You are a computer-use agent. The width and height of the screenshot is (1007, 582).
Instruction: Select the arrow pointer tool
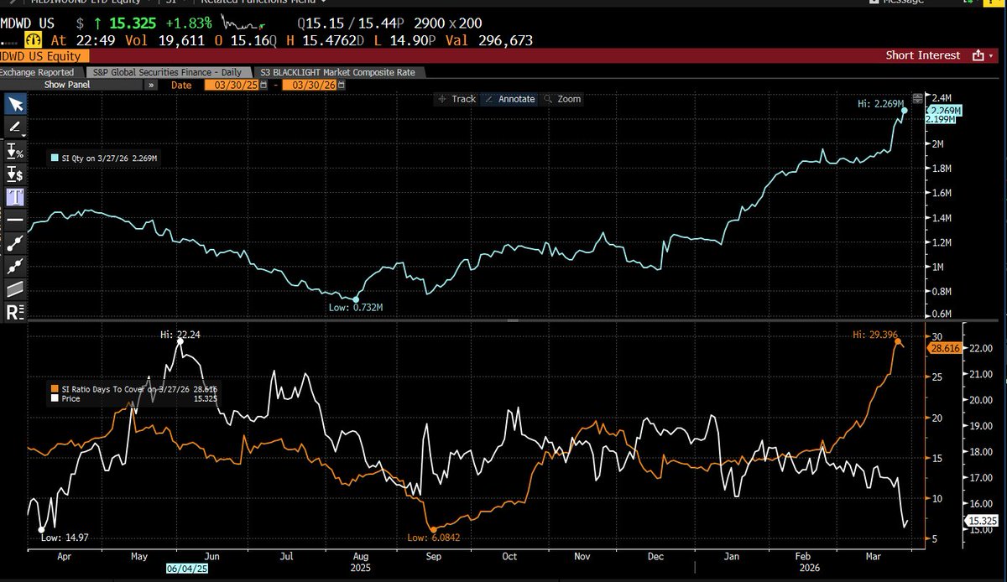point(15,104)
